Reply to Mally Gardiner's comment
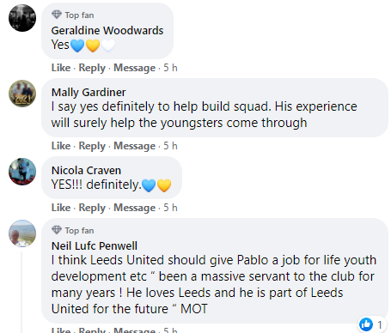391x333 pixels. [x=92, y=146]
